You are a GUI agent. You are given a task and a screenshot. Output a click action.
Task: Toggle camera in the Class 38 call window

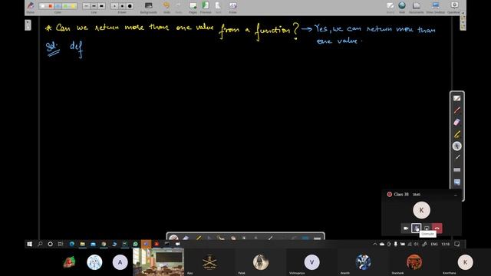tap(406, 228)
